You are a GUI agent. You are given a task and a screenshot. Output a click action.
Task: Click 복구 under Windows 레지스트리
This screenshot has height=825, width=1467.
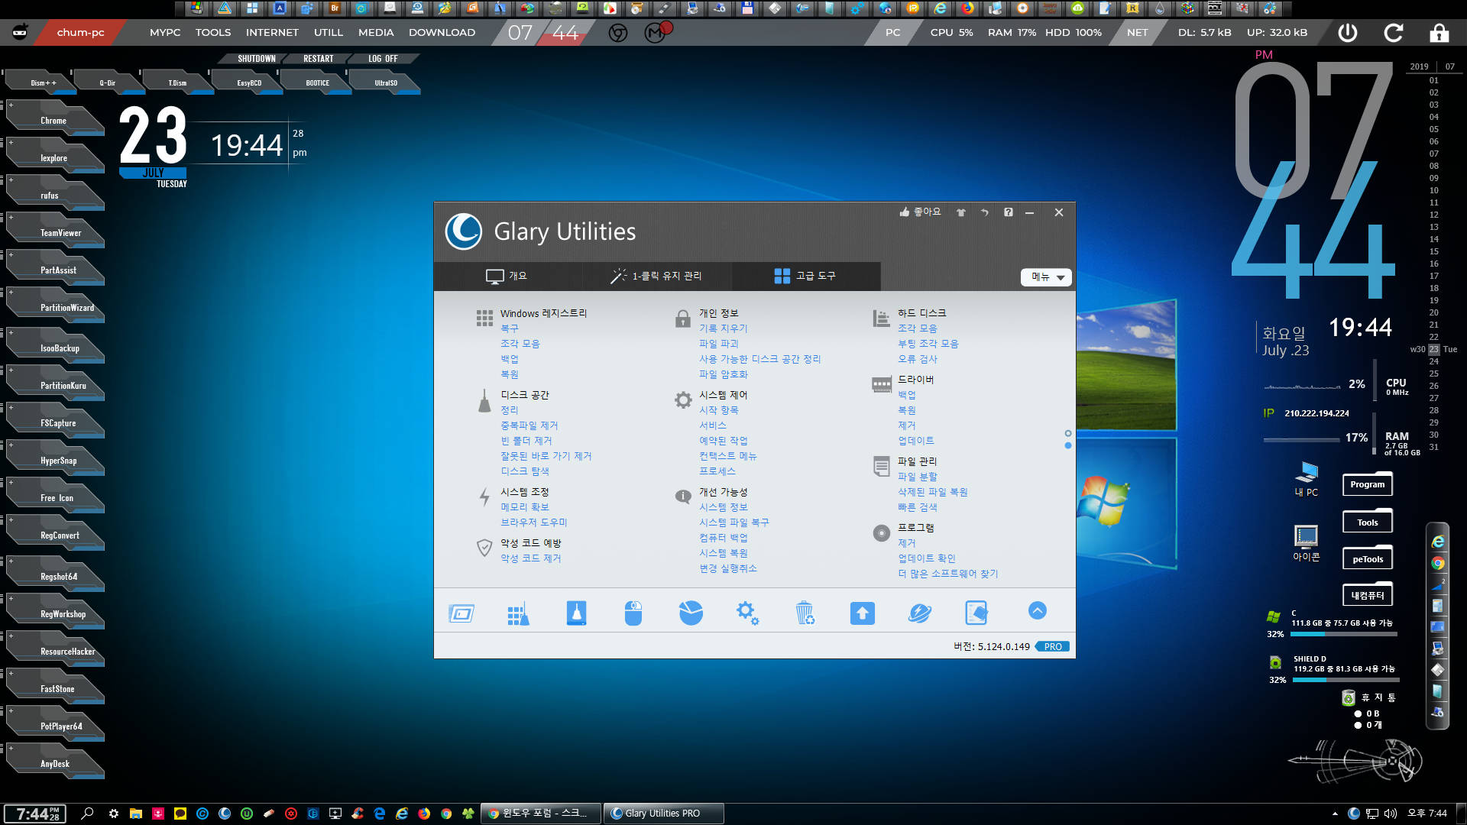coord(509,328)
